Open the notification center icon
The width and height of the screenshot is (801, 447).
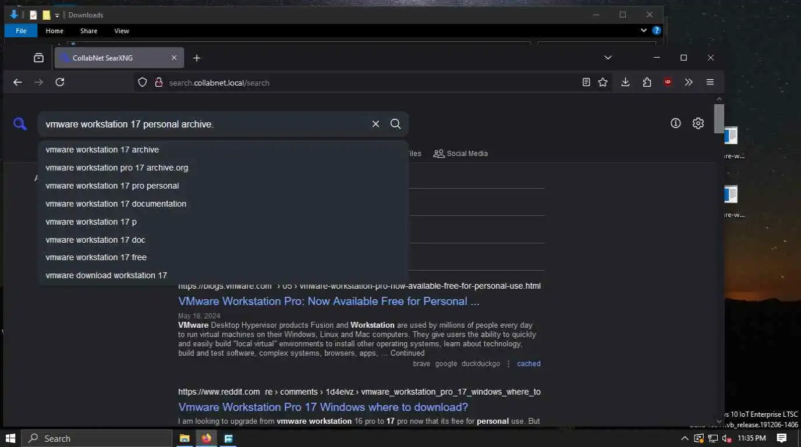click(782, 438)
